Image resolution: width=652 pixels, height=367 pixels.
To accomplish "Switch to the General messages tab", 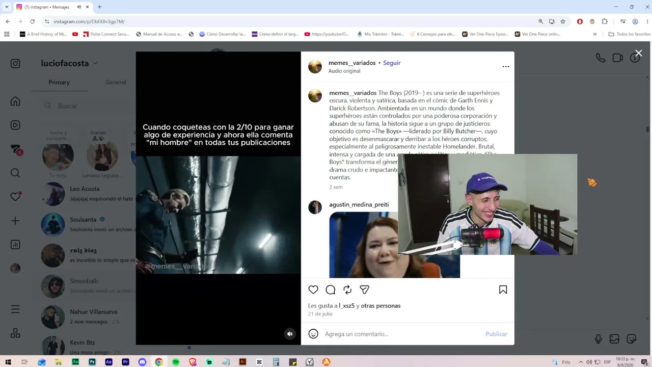I will click(116, 82).
